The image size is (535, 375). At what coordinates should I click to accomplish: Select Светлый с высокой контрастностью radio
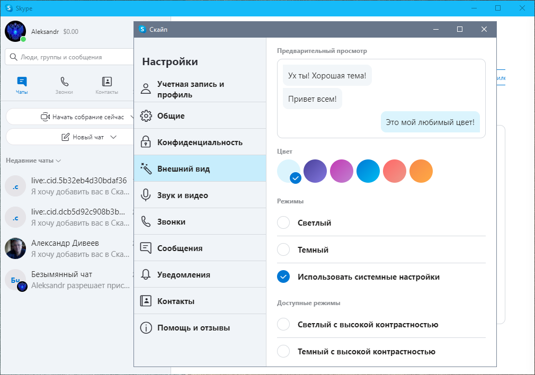pyautogui.click(x=283, y=324)
